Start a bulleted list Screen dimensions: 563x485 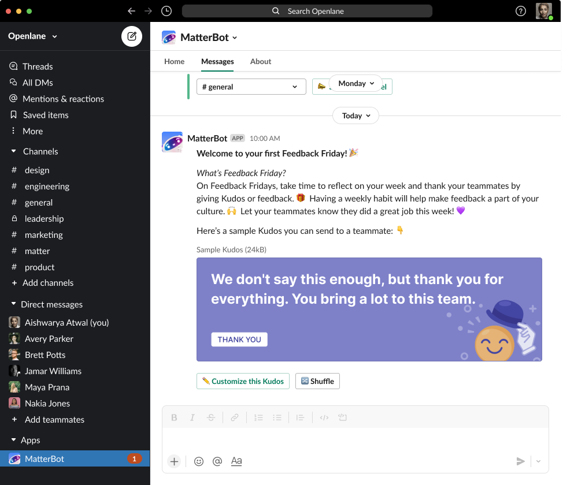277,417
